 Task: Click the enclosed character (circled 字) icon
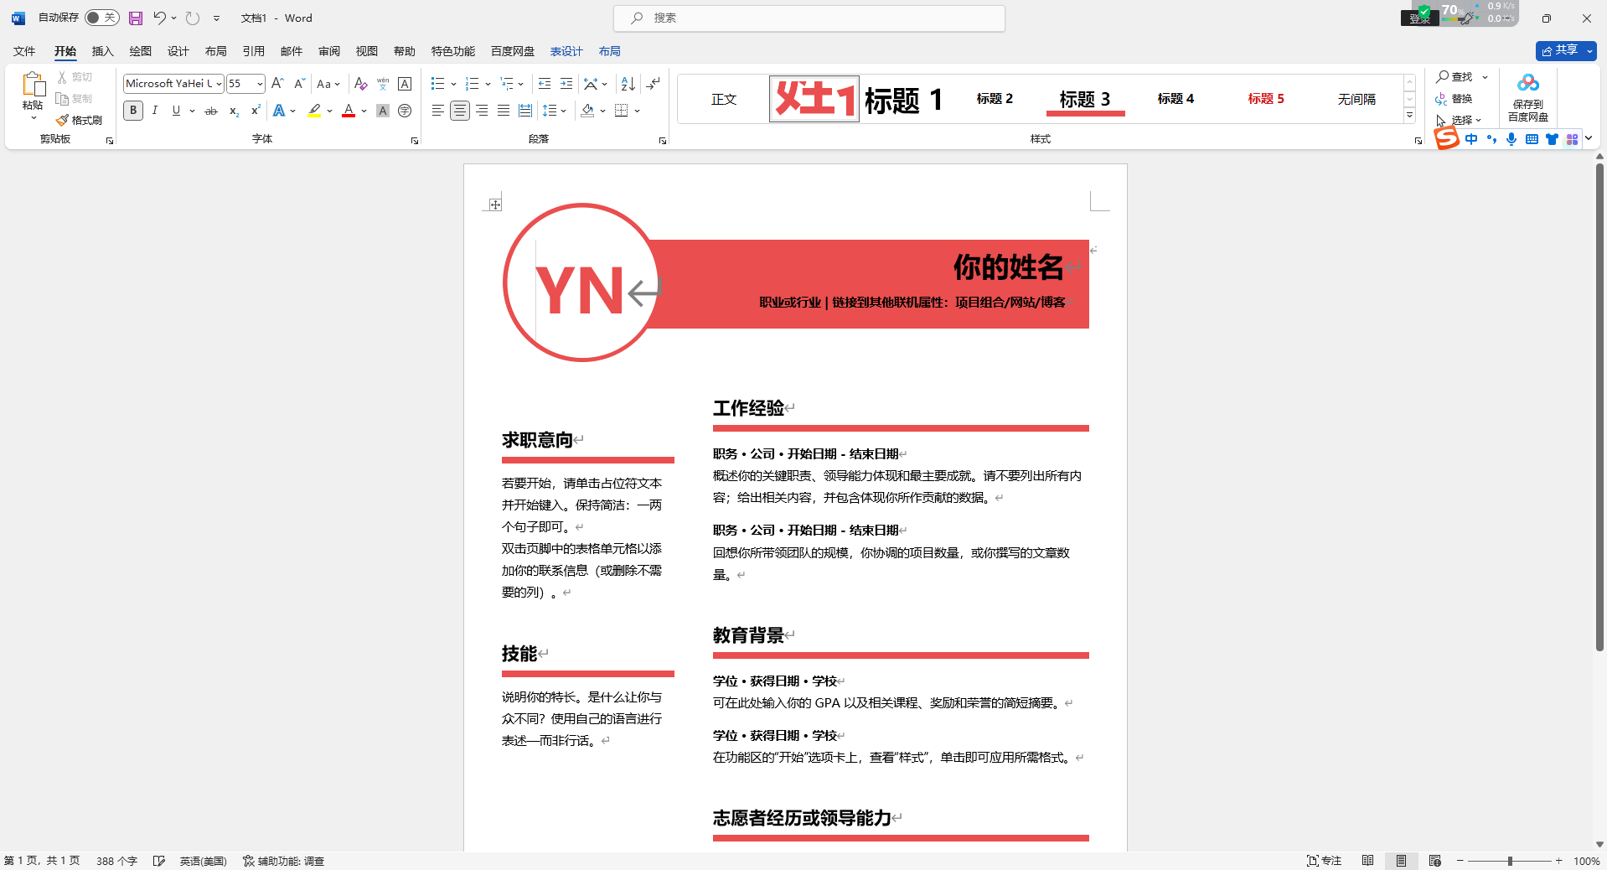(405, 111)
